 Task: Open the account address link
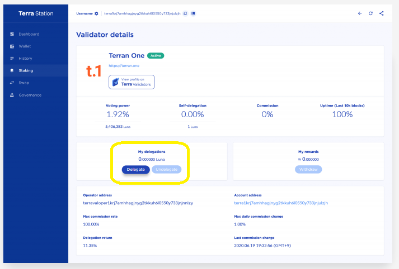pos(281,203)
